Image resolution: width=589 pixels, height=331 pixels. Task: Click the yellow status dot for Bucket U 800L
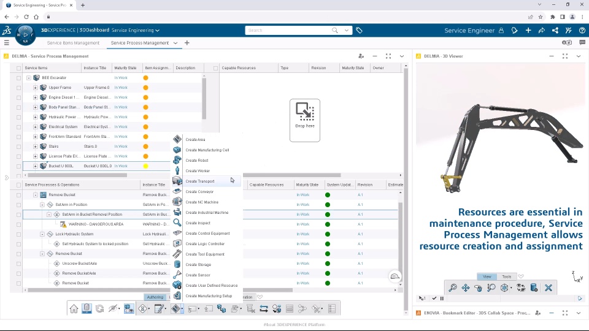pyautogui.click(x=145, y=166)
